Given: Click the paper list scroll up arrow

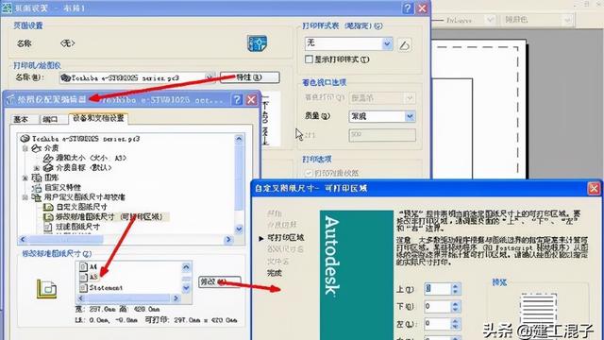Looking at the screenshot, I should [x=187, y=266].
